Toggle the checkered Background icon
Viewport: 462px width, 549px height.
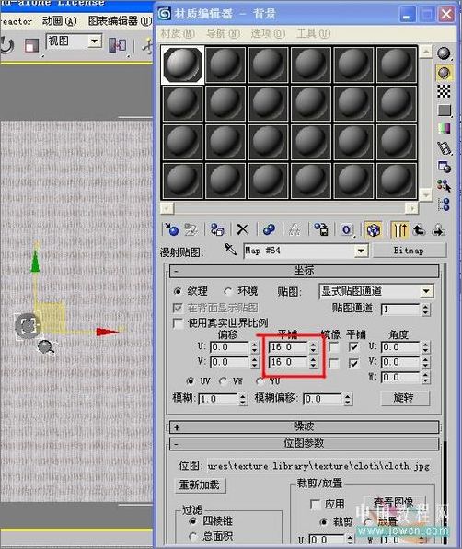click(x=444, y=91)
